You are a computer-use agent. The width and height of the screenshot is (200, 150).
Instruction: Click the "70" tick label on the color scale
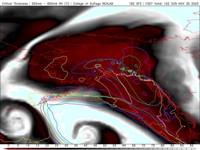(143, 145)
